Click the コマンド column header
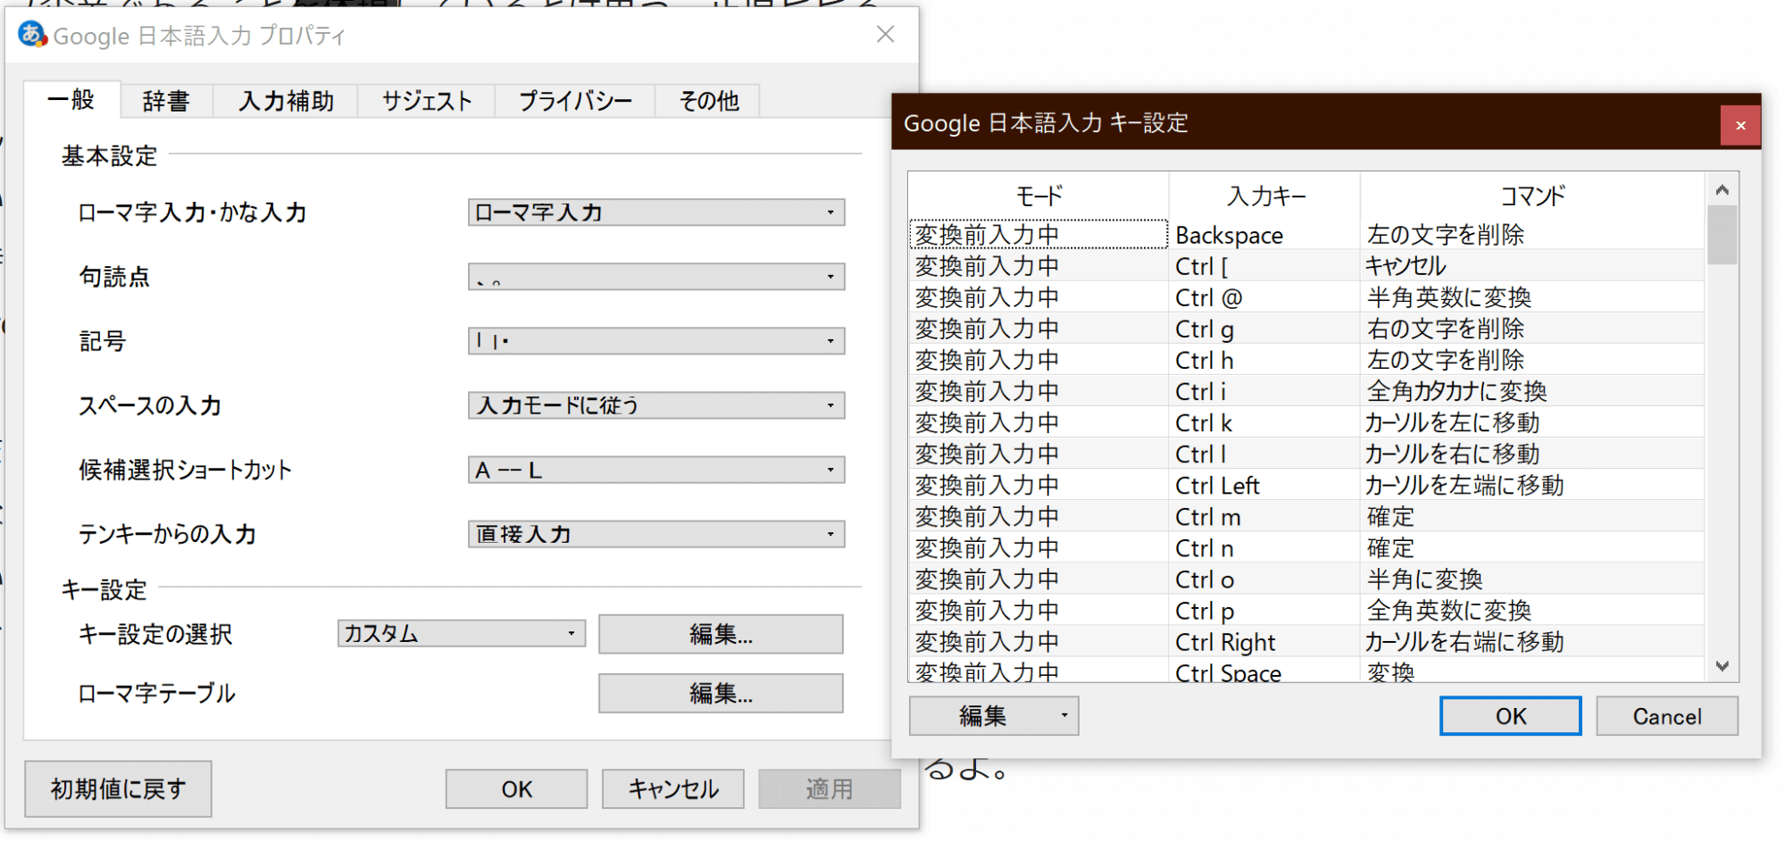 pyautogui.click(x=1532, y=196)
